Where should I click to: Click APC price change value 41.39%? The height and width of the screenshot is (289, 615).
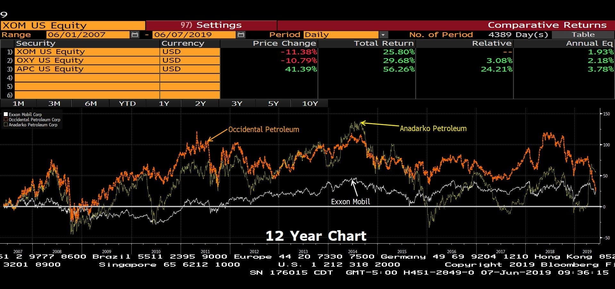tap(301, 69)
